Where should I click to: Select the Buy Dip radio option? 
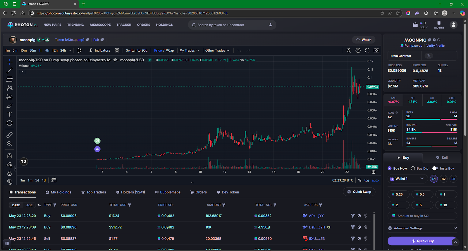click(x=420, y=168)
